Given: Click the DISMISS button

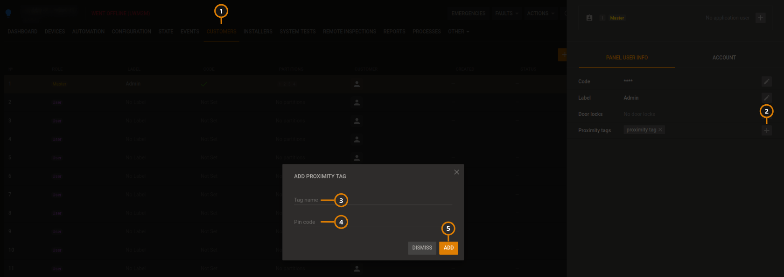Looking at the screenshot, I should pos(422,248).
